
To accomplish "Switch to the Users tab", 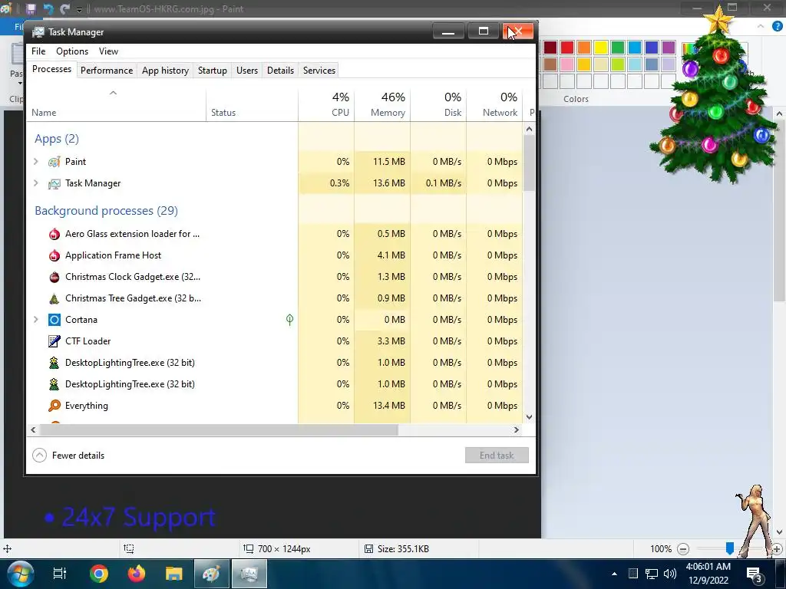I will click(x=247, y=70).
